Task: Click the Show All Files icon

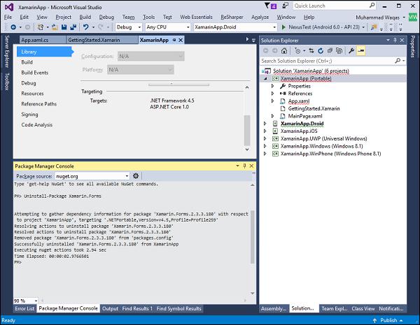Action: (339, 50)
